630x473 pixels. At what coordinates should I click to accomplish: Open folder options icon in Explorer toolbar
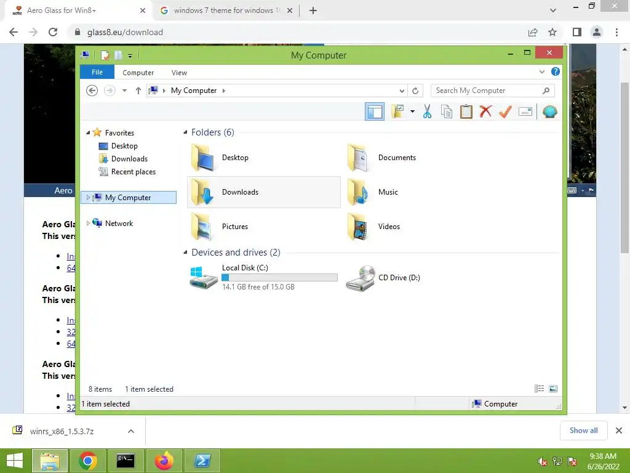[x=397, y=111]
